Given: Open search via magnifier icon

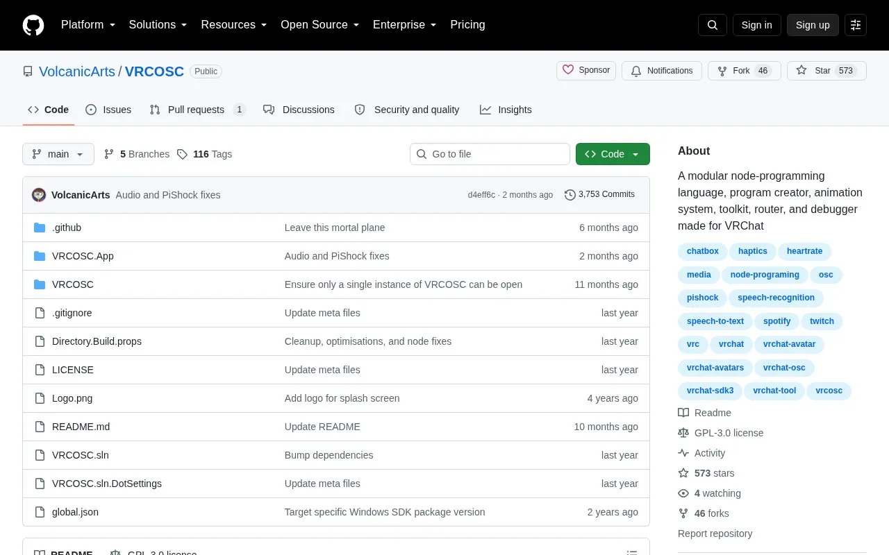Looking at the screenshot, I should 713,25.
